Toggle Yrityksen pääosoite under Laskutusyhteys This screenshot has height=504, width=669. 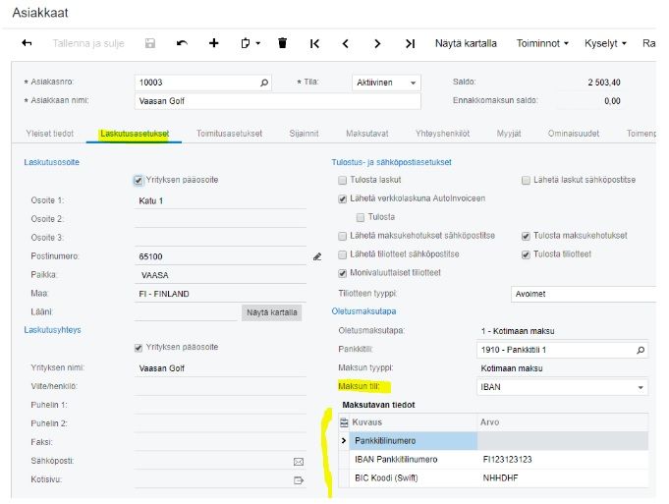139,348
